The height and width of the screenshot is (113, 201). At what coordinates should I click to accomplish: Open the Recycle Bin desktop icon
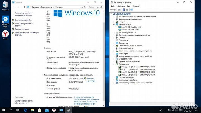pyautogui.click(x=5, y=6)
